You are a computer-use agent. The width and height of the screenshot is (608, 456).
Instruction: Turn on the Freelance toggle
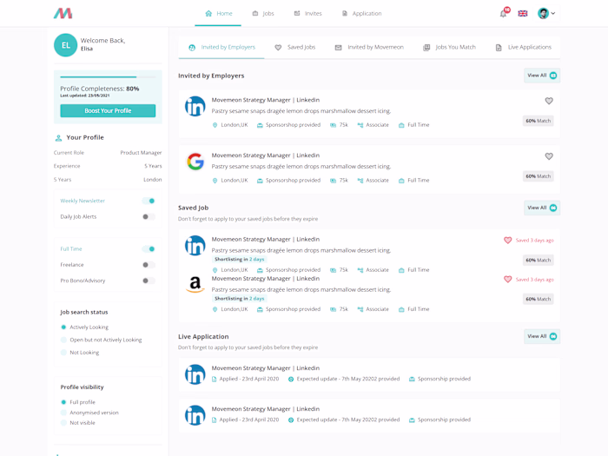click(149, 265)
